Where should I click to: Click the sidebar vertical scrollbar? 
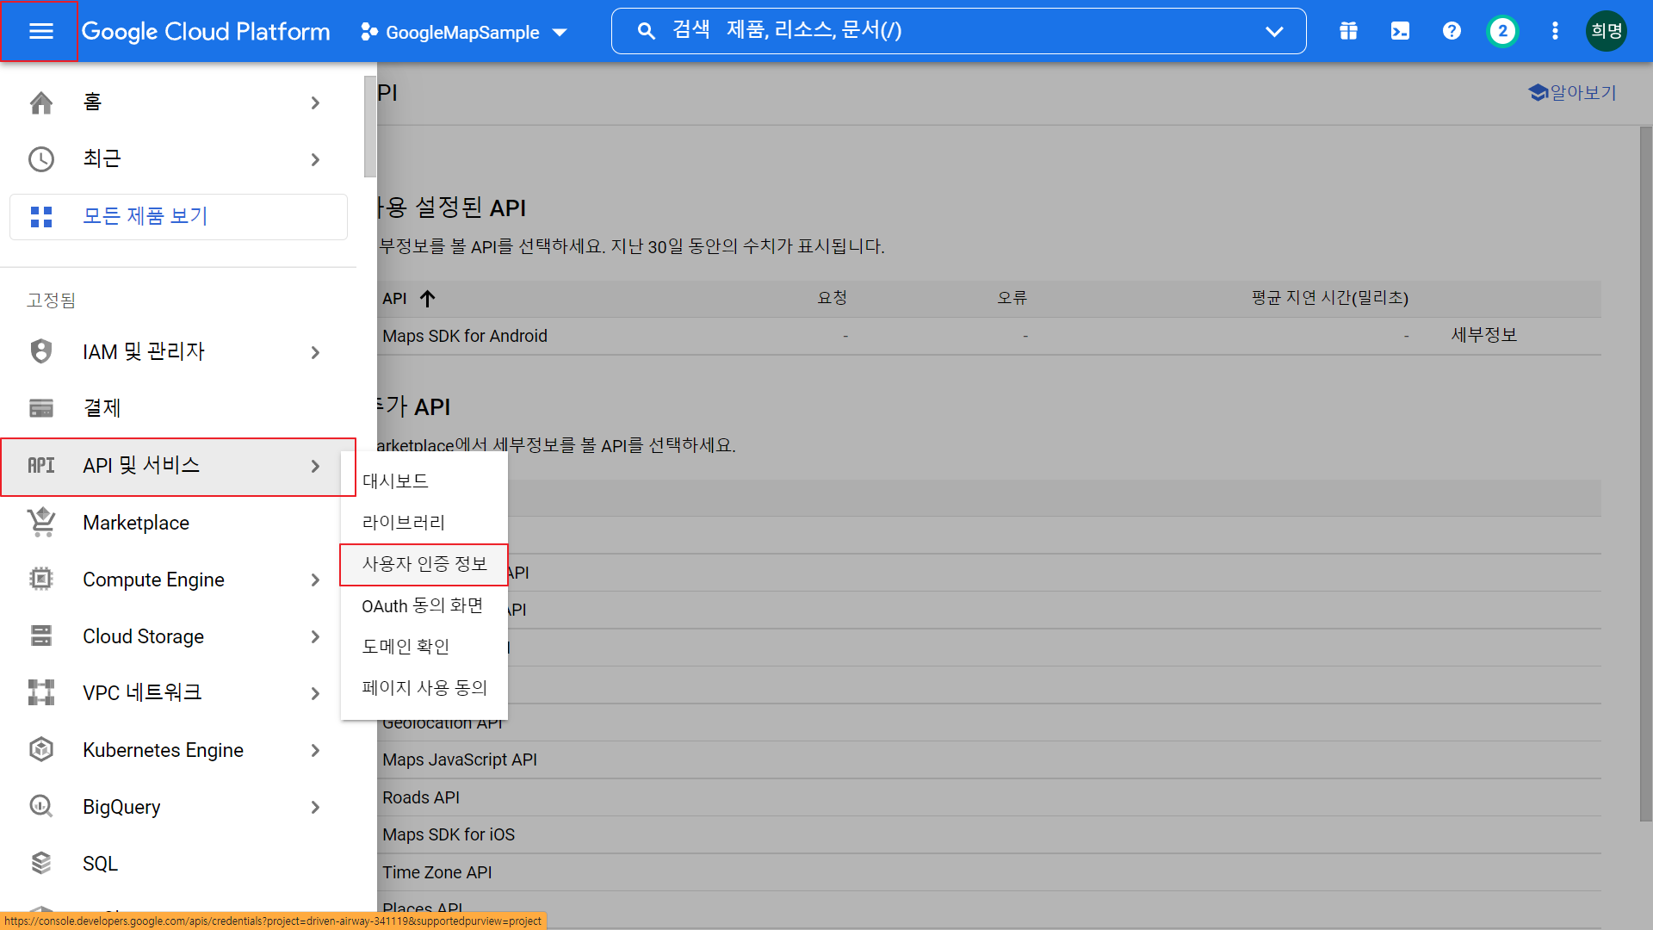point(370,127)
